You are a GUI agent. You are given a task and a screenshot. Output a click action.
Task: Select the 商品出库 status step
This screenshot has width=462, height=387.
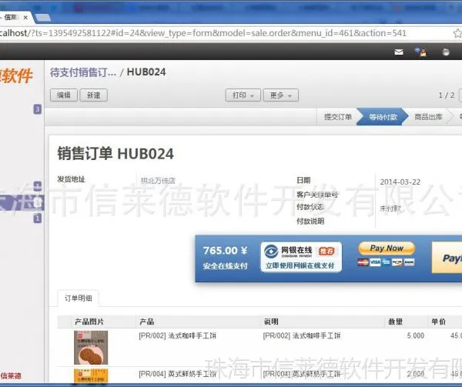(428, 117)
